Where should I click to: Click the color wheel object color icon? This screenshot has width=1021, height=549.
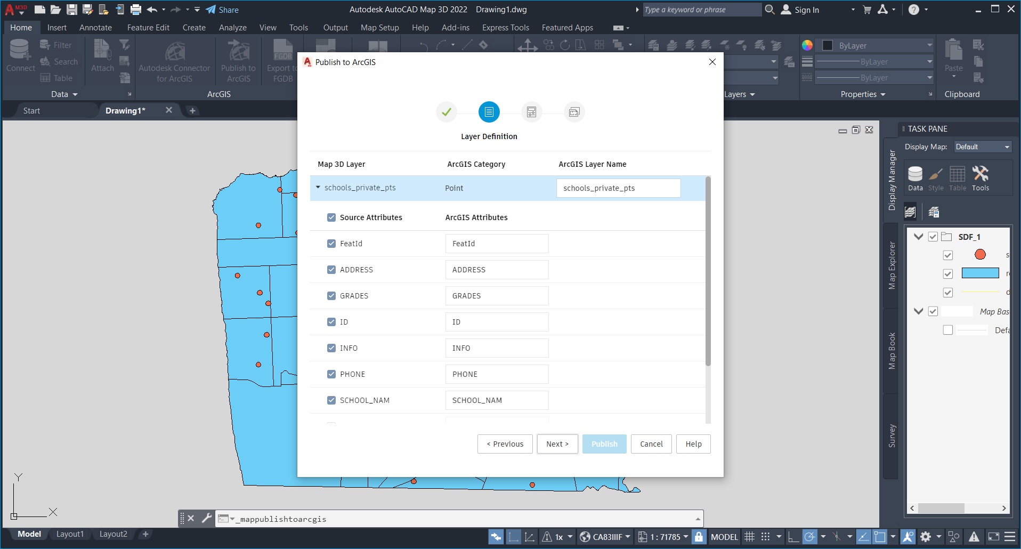pyautogui.click(x=807, y=45)
